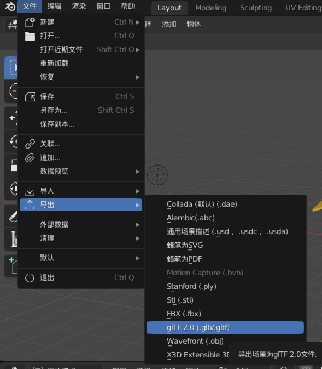
Task: Select the rotate tool icon
Action: (11, 141)
